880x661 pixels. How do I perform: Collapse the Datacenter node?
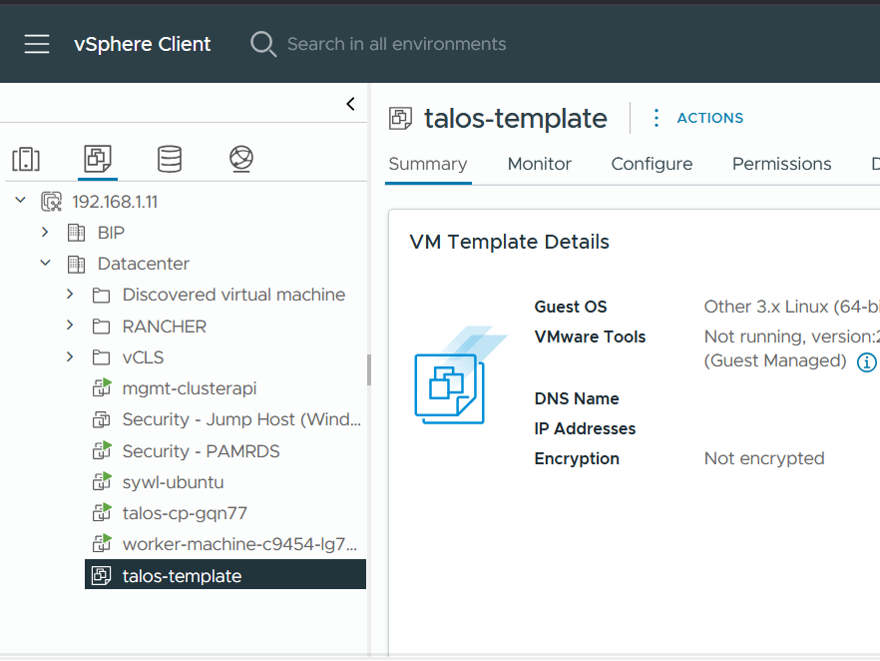pyautogui.click(x=46, y=263)
